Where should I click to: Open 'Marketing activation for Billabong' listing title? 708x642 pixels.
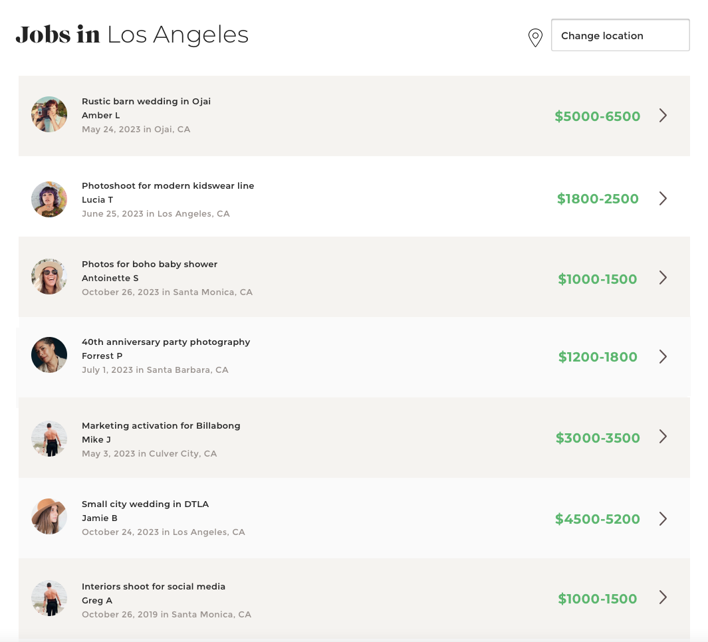coord(161,426)
